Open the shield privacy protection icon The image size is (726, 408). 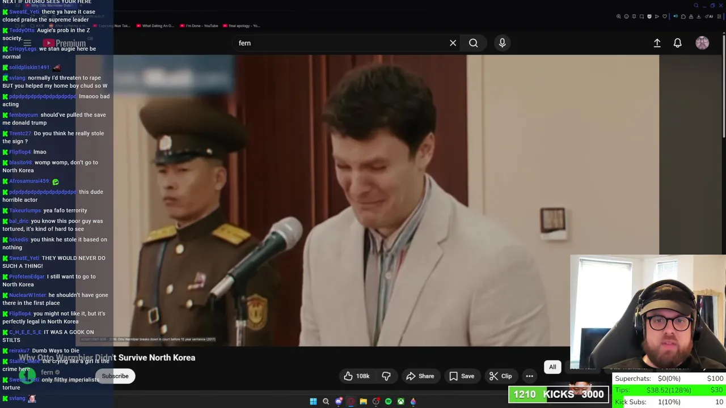pyautogui.click(x=649, y=16)
